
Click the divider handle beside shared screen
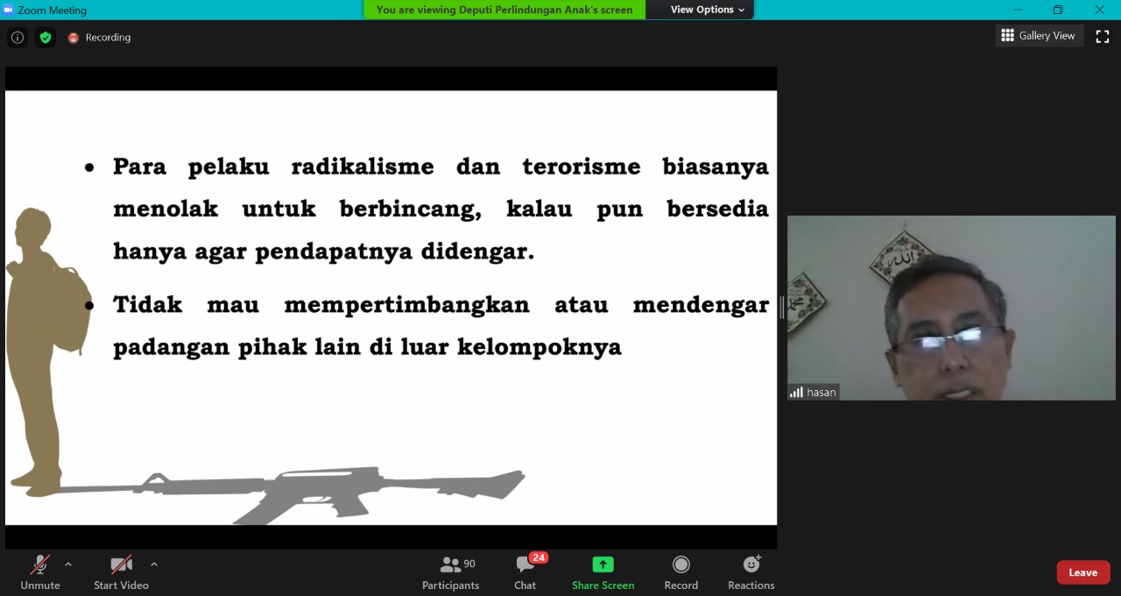click(781, 307)
